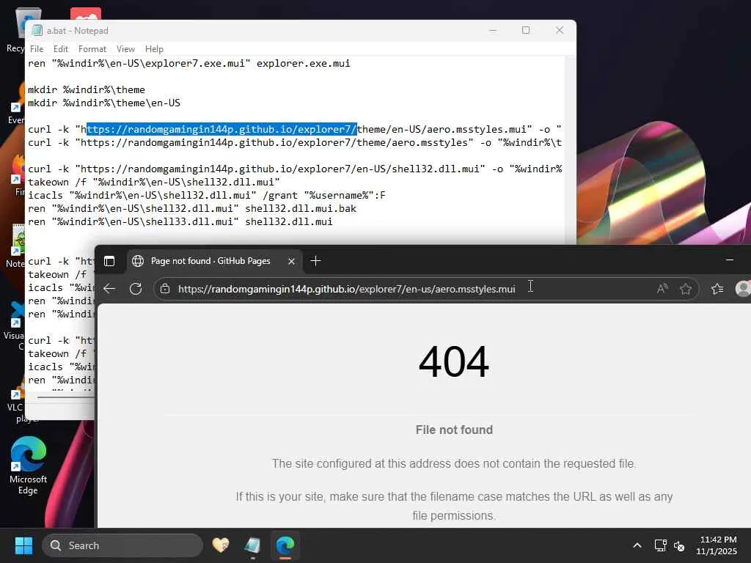This screenshot has width=751, height=563.
Task: Close the a.bat Notepad window
Action: click(x=560, y=30)
